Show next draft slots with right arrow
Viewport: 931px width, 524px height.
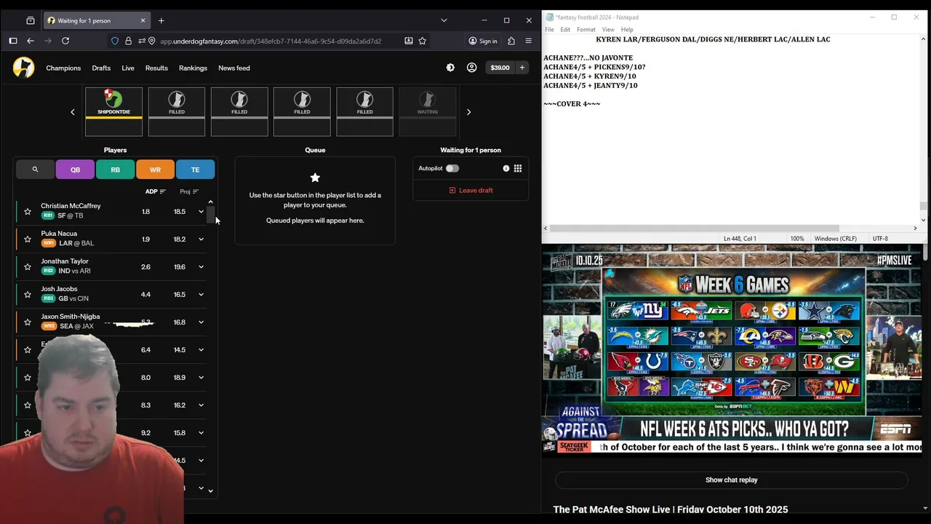point(468,112)
